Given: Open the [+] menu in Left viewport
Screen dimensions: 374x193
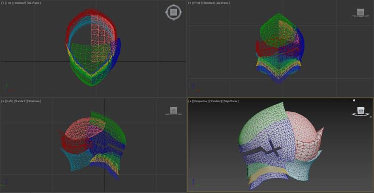Looking at the screenshot, I should coord(3,101).
